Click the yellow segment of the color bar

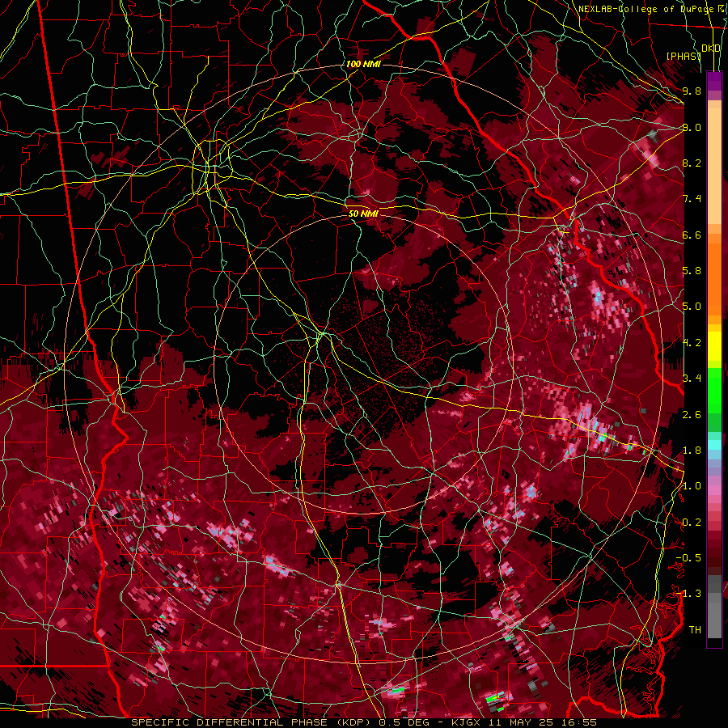pos(714,346)
